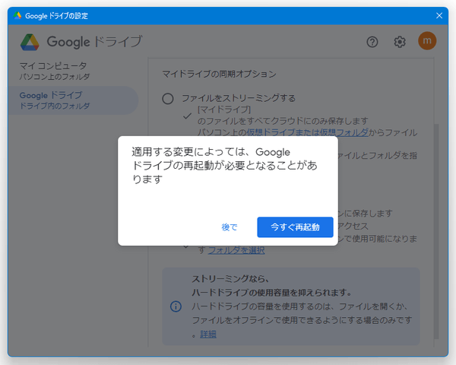Click the help question mark icon

372,42
